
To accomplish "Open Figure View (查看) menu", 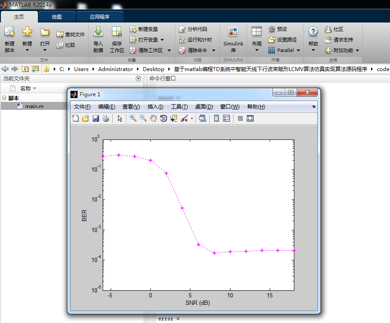I will click(x=131, y=107).
